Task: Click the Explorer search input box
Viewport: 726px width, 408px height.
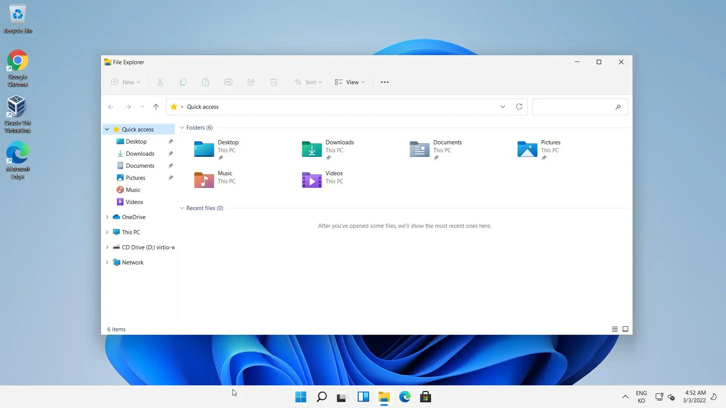Action: point(573,107)
